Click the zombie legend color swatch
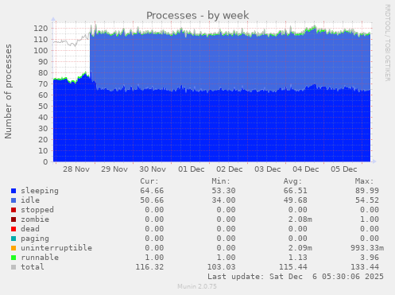Viewport: 395px width, 295px height. tap(14, 219)
